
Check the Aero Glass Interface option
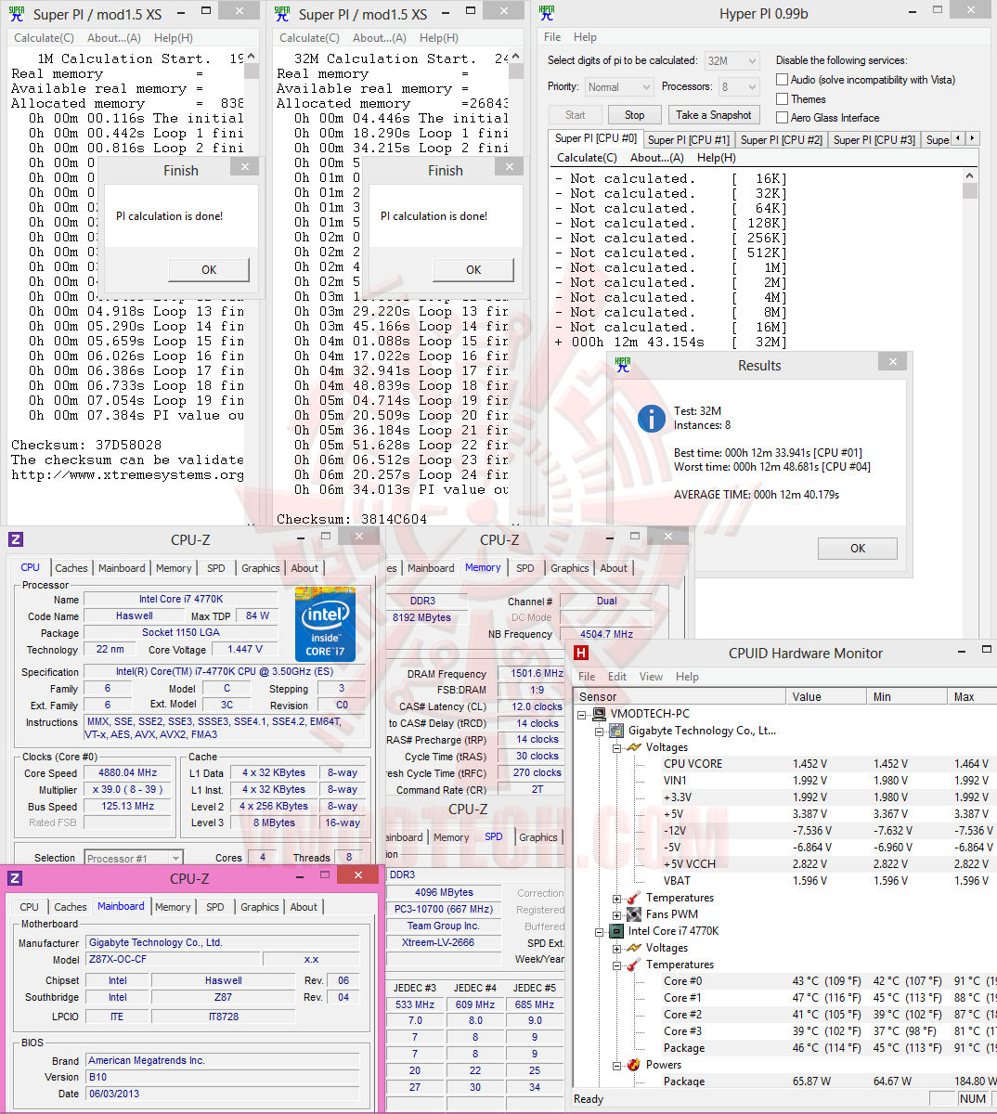[x=783, y=118]
